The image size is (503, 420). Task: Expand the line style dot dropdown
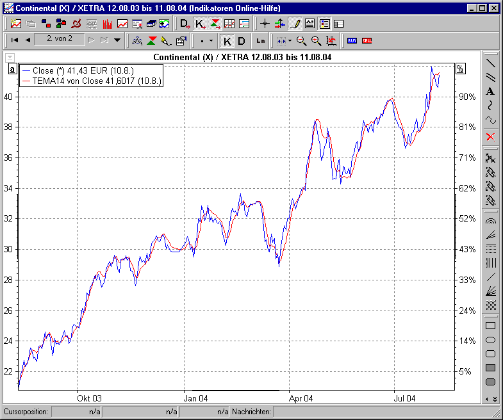click(207, 40)
